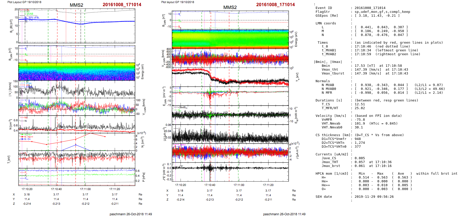Click the 17:10:40 tick label under the left plot

point(56,189)
